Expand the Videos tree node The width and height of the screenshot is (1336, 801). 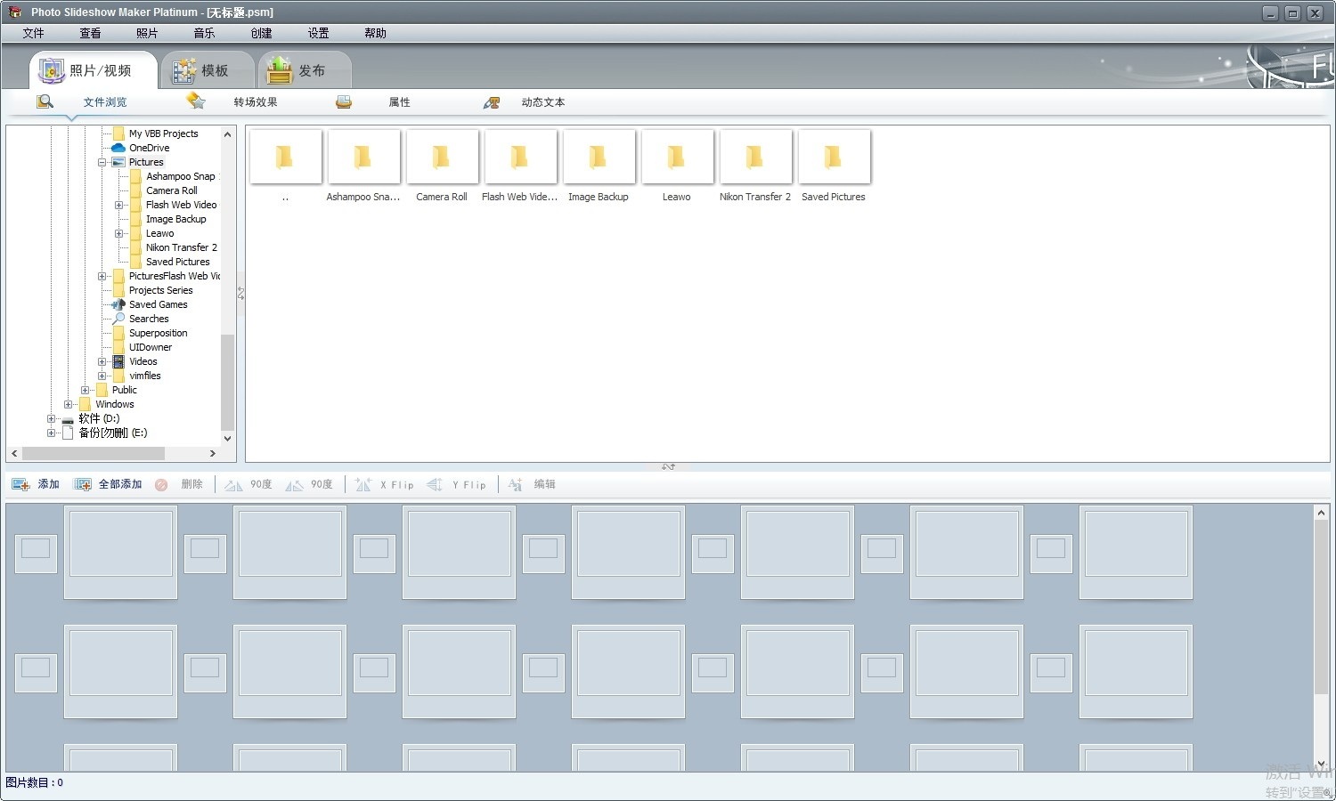click(102, 361)
